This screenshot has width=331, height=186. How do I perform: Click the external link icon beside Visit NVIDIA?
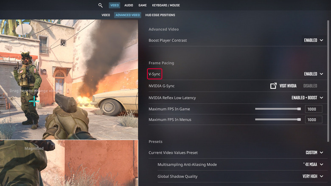[273, 86]
